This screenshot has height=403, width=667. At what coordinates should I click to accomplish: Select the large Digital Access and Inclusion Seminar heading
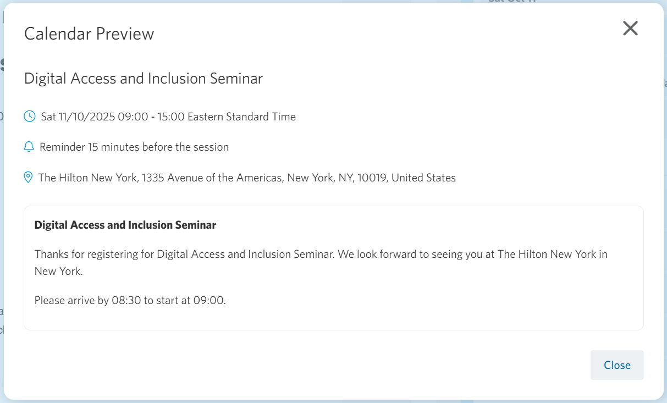coord(144,79)
